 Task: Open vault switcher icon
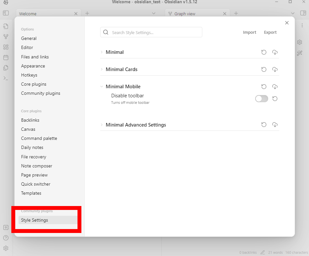coord(6,227)
